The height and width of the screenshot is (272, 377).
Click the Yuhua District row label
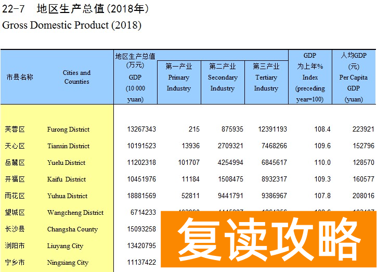(67, 196)
